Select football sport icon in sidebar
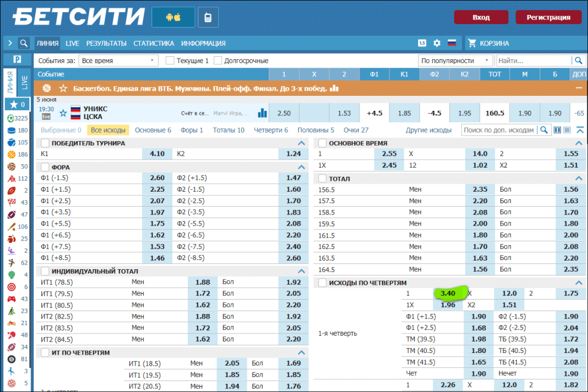The height and width of the screenshot is (392, 588). point(11,118)
